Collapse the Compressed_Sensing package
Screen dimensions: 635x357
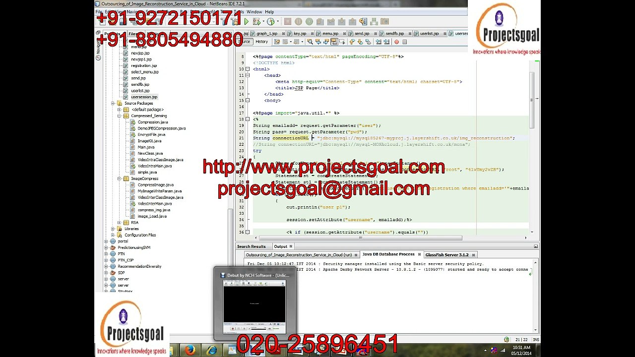point(119,116)
